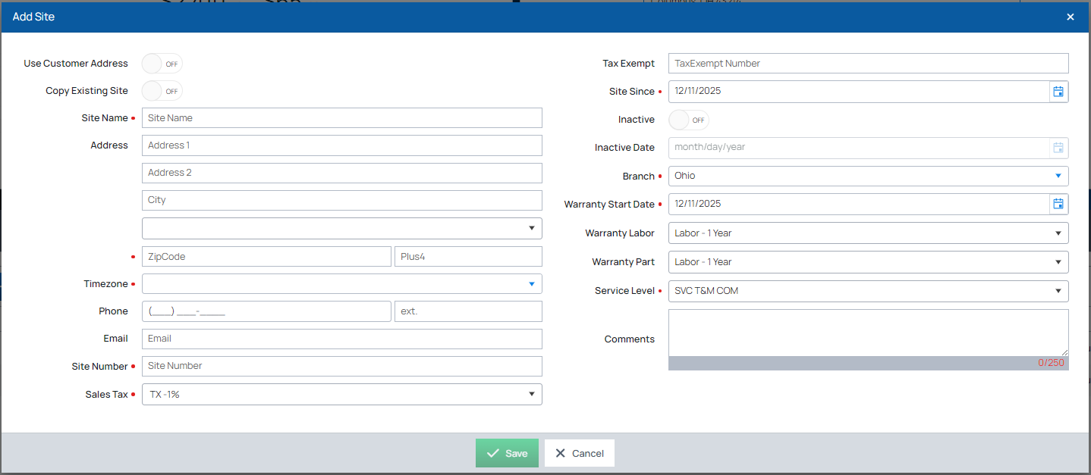Click the TaxExempt Number field
The image size is (1091, 475).
869,64
